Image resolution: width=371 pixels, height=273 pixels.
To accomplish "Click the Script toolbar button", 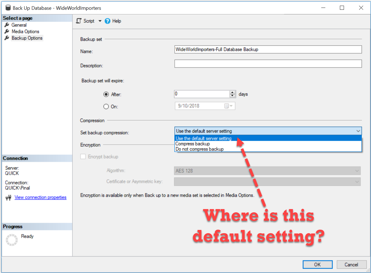I will (85, 21).
